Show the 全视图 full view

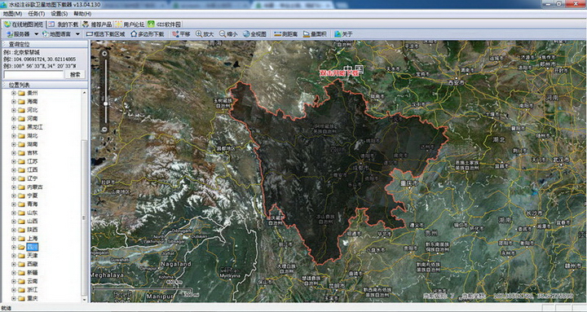[x=254, y=34]
